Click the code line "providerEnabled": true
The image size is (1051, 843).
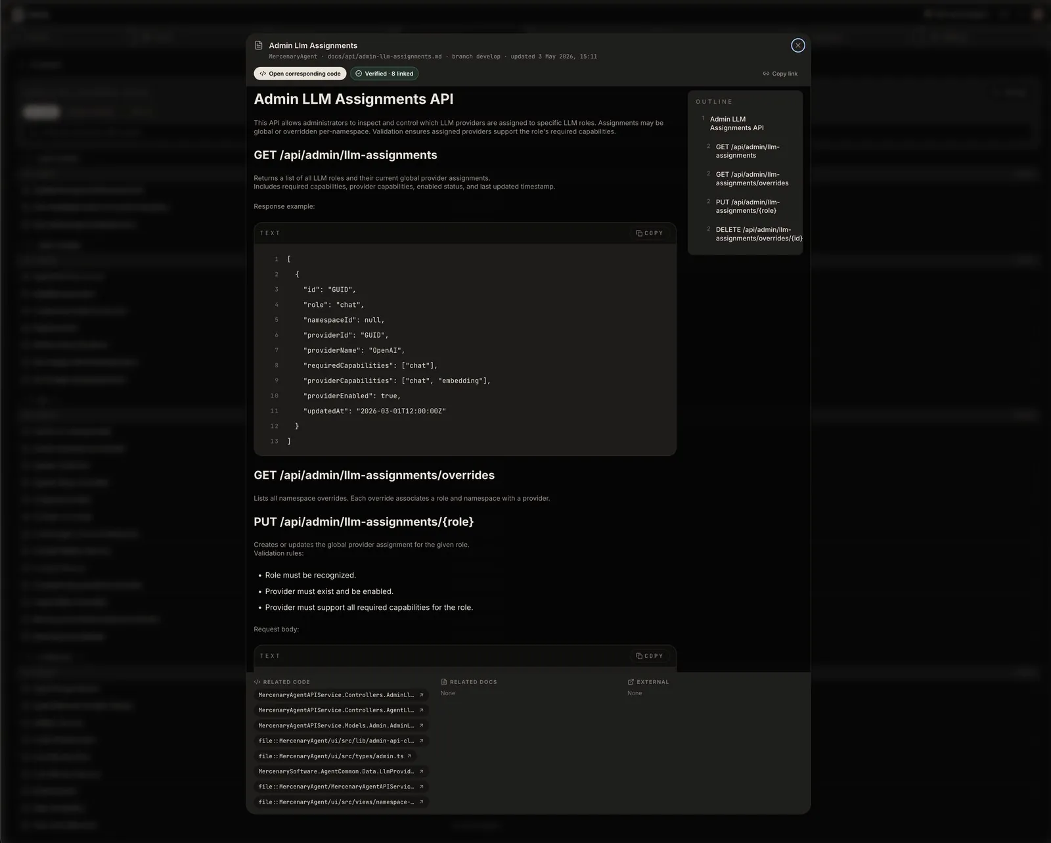click(x=352, y=396)
